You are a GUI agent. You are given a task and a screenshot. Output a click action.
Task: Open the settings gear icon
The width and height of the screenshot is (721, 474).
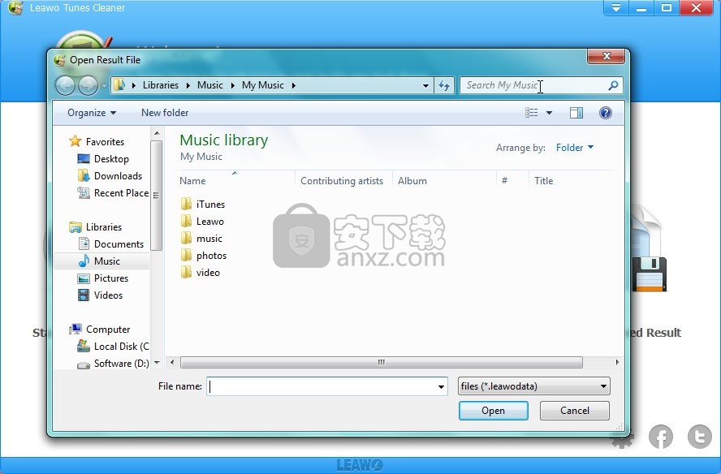[623, 439]
